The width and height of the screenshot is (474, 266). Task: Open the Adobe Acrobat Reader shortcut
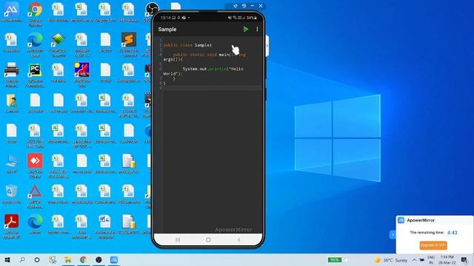coord(12,227)
